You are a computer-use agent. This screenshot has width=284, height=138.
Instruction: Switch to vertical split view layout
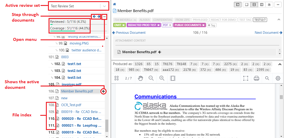[x=261, y=5]
